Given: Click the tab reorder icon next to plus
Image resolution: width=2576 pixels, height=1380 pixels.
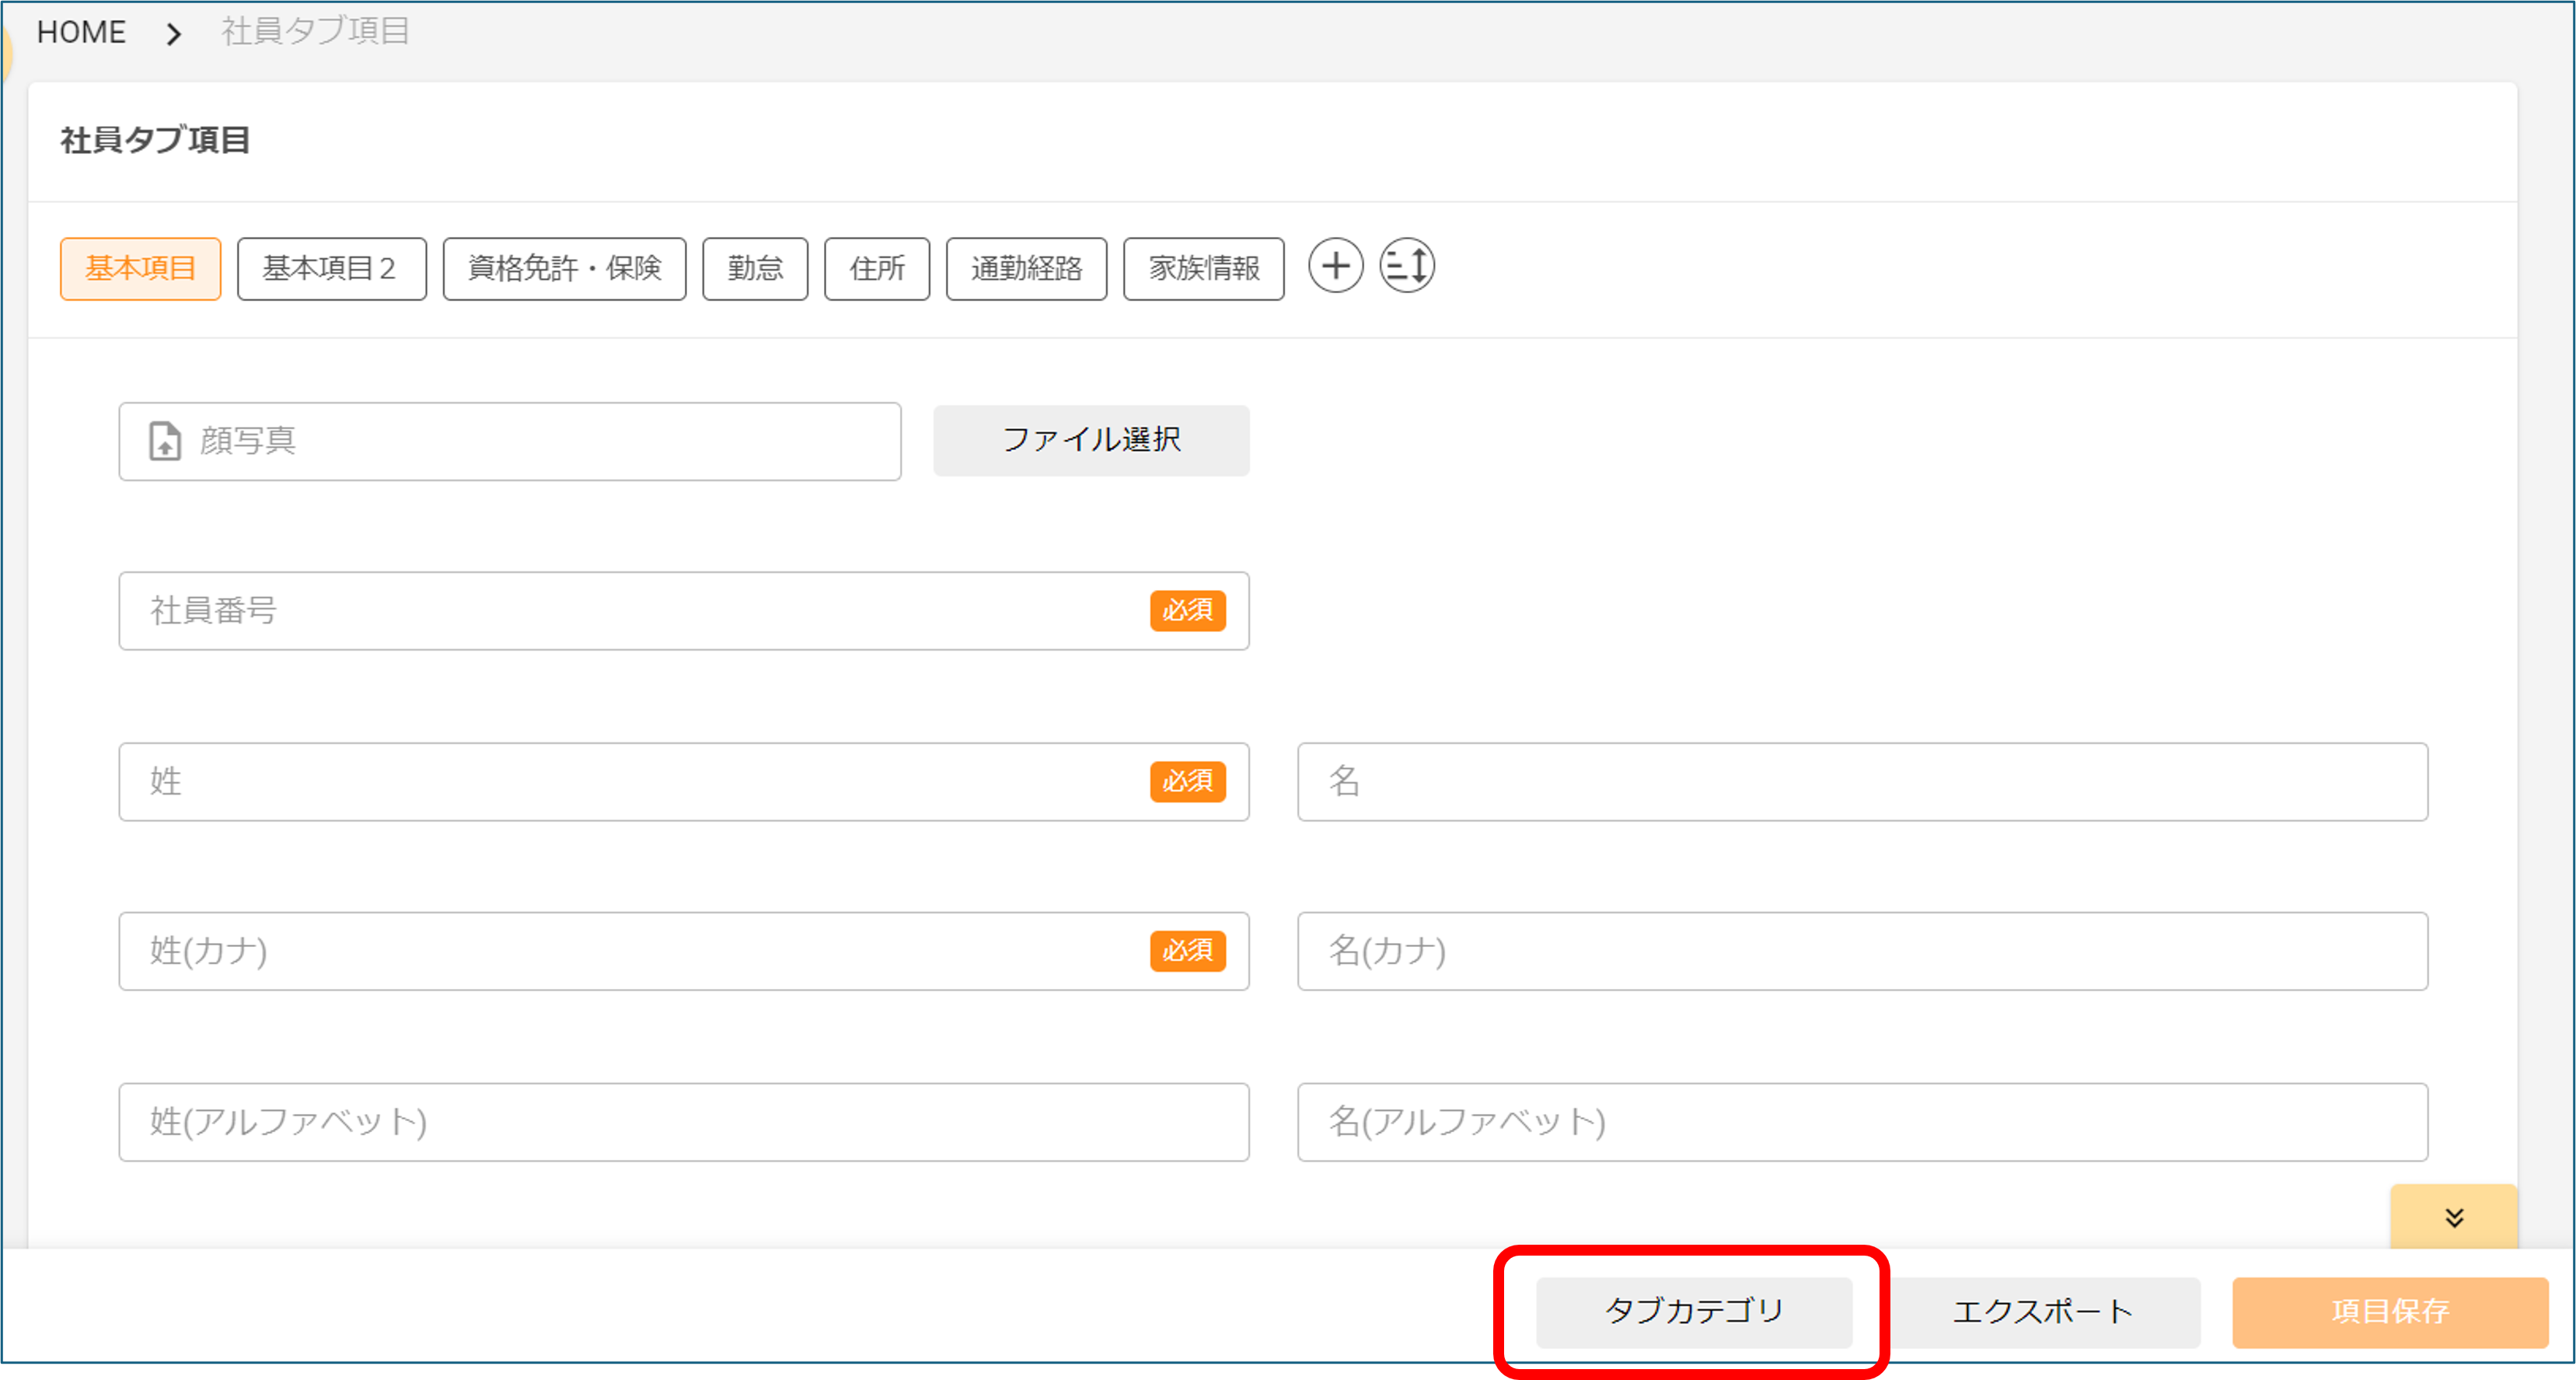Looking at the screenshot, I should 1406,266.
